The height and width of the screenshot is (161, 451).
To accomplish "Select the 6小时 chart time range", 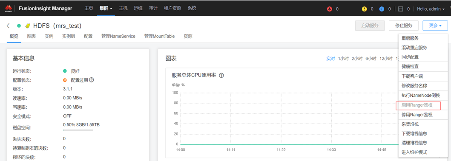I will tap(371, 59).
